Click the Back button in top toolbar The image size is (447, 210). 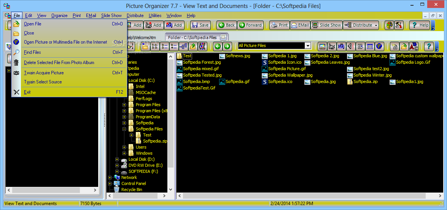(226, 25)
